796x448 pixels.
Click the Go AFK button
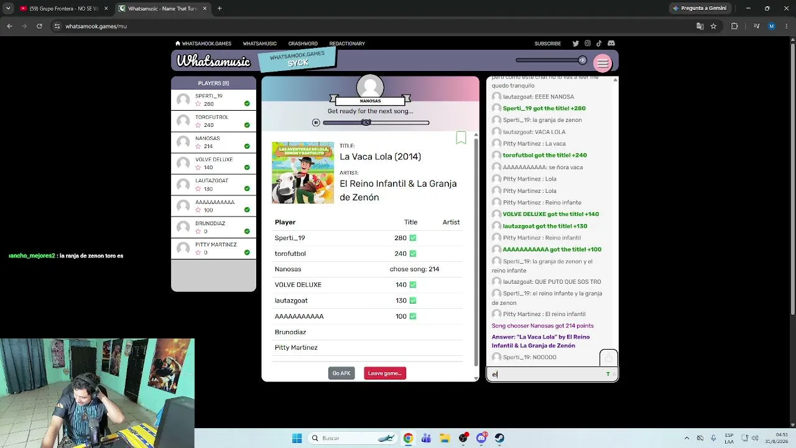[341, 373]
